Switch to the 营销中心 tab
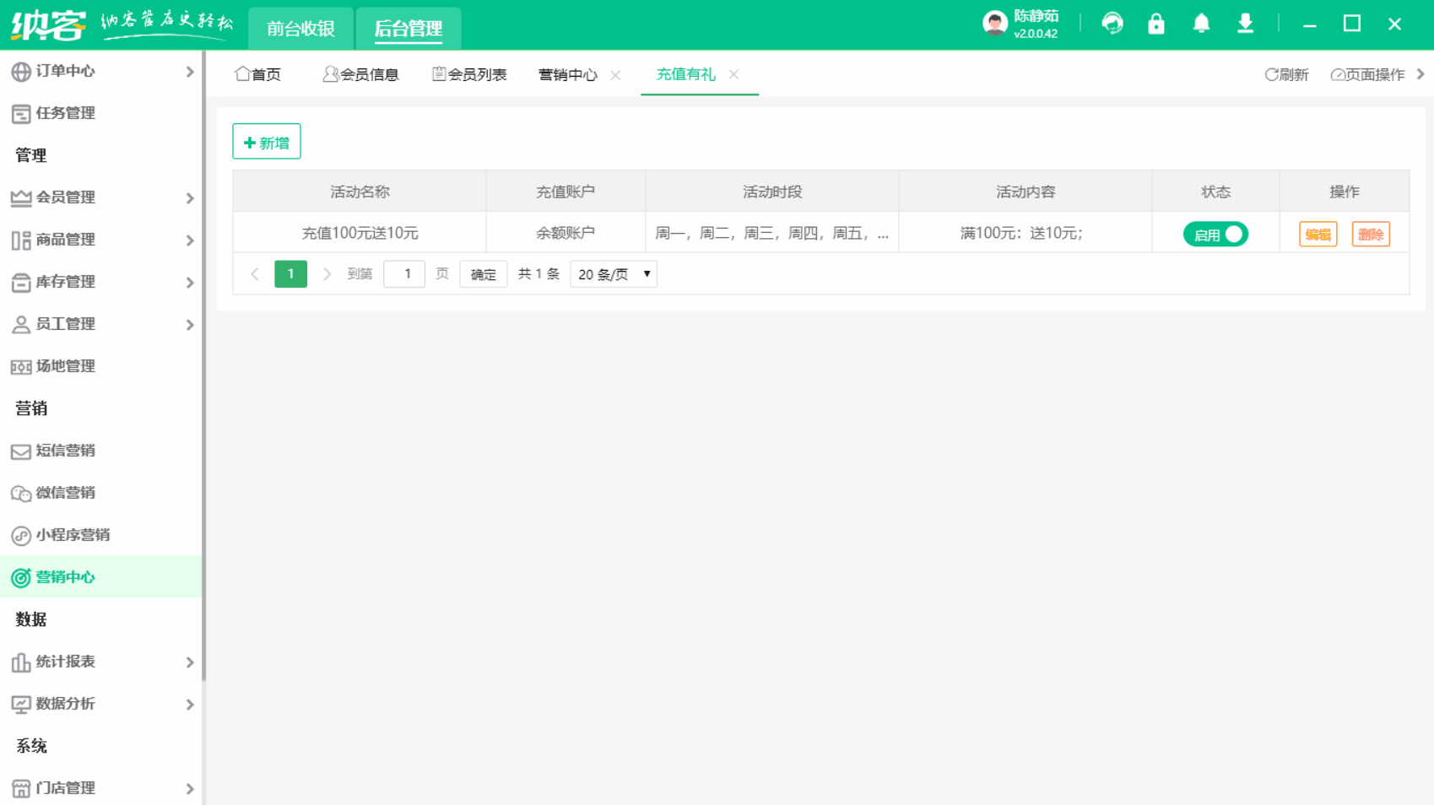 [567, 74]
